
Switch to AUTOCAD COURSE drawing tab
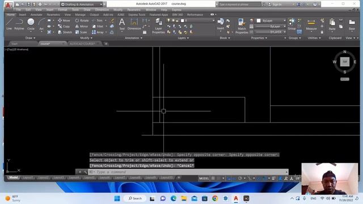coord(82,44)
